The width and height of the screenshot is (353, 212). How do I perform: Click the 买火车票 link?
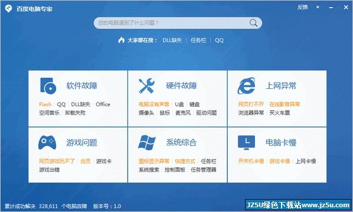click(280, 112)
